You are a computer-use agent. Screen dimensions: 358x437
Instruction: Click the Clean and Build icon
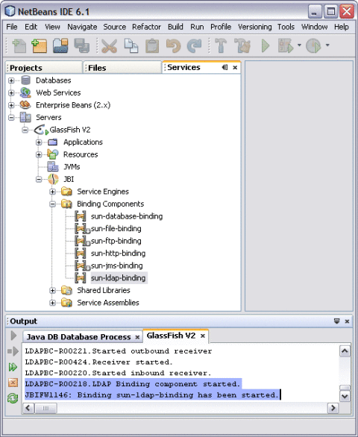point(242,45)
